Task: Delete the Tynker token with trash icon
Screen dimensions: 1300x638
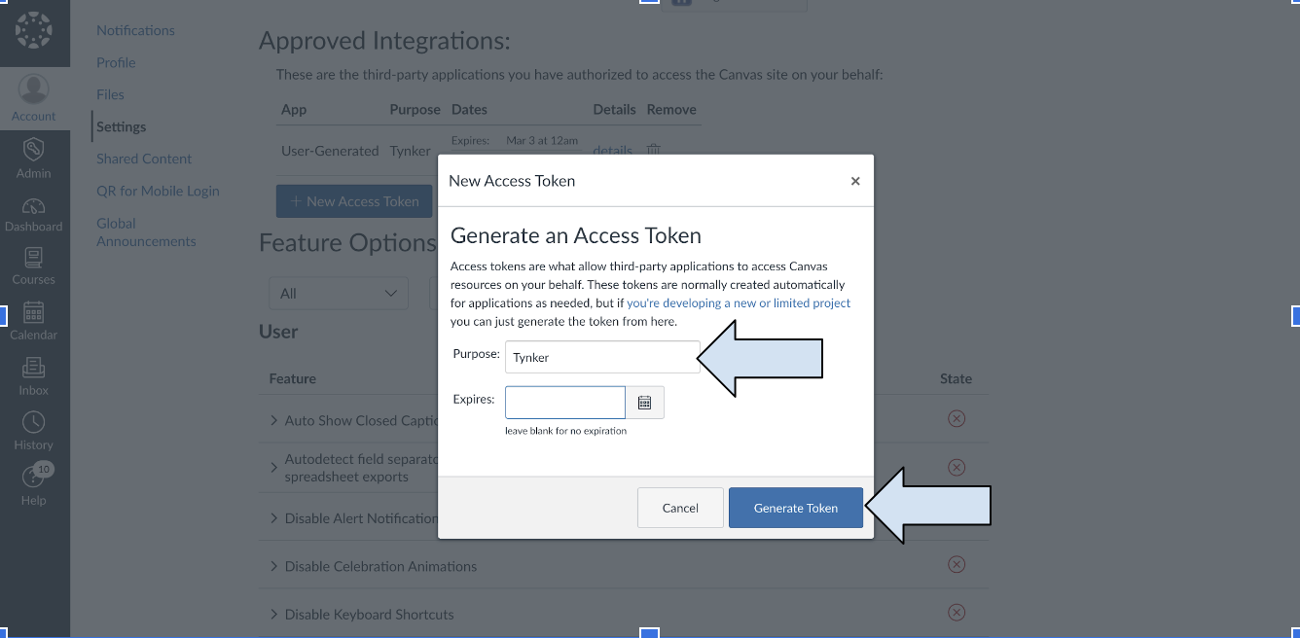Action: (x=654, y=150)
